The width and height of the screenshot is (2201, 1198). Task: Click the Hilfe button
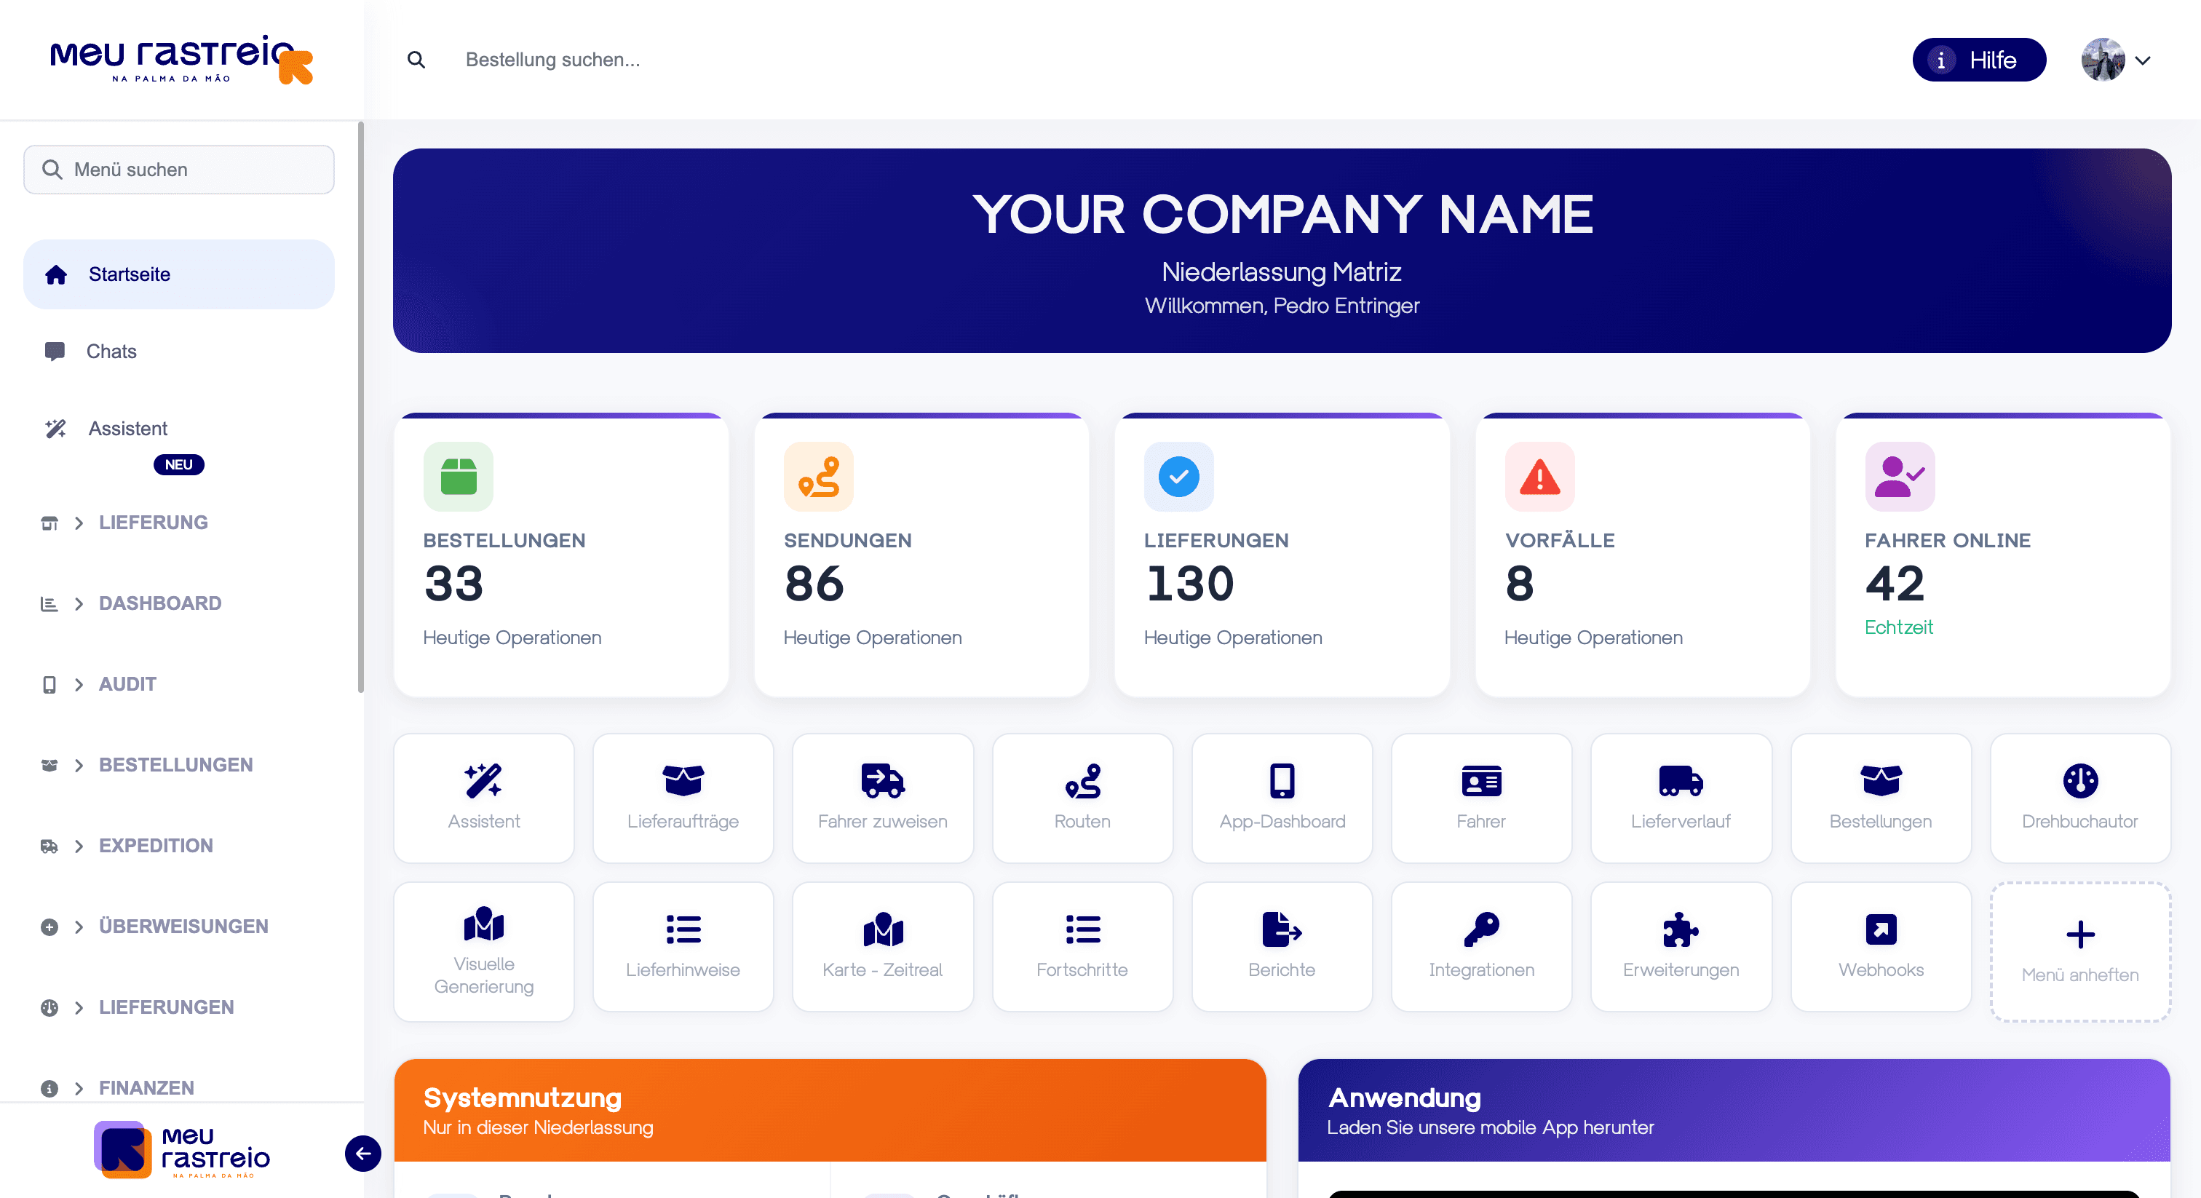pos(1979,60)
